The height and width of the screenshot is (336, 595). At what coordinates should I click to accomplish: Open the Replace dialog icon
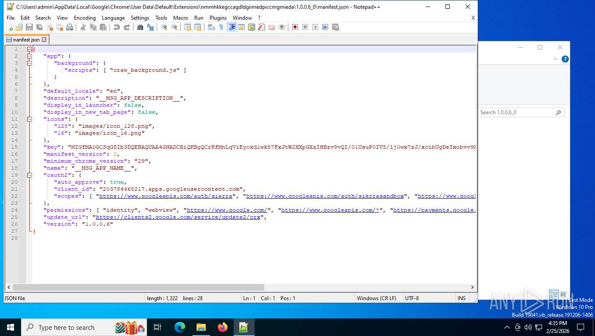(150, 27)
